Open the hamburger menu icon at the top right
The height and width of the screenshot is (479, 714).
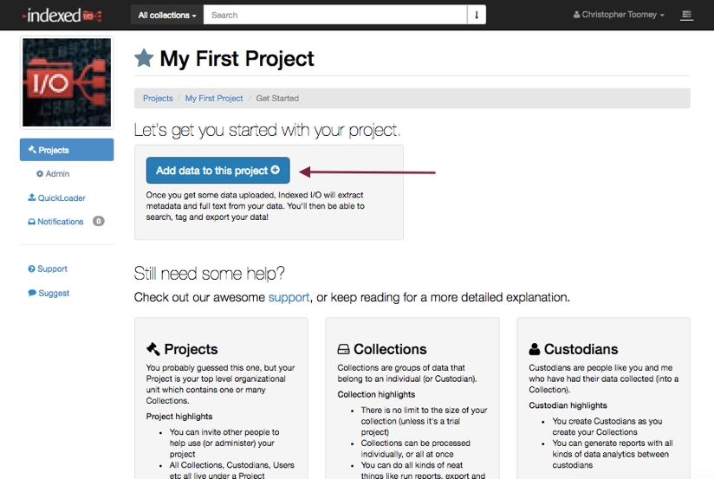pyautogui.click(x=686, y=15)
